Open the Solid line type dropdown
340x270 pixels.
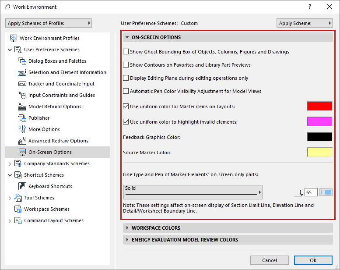193,192
